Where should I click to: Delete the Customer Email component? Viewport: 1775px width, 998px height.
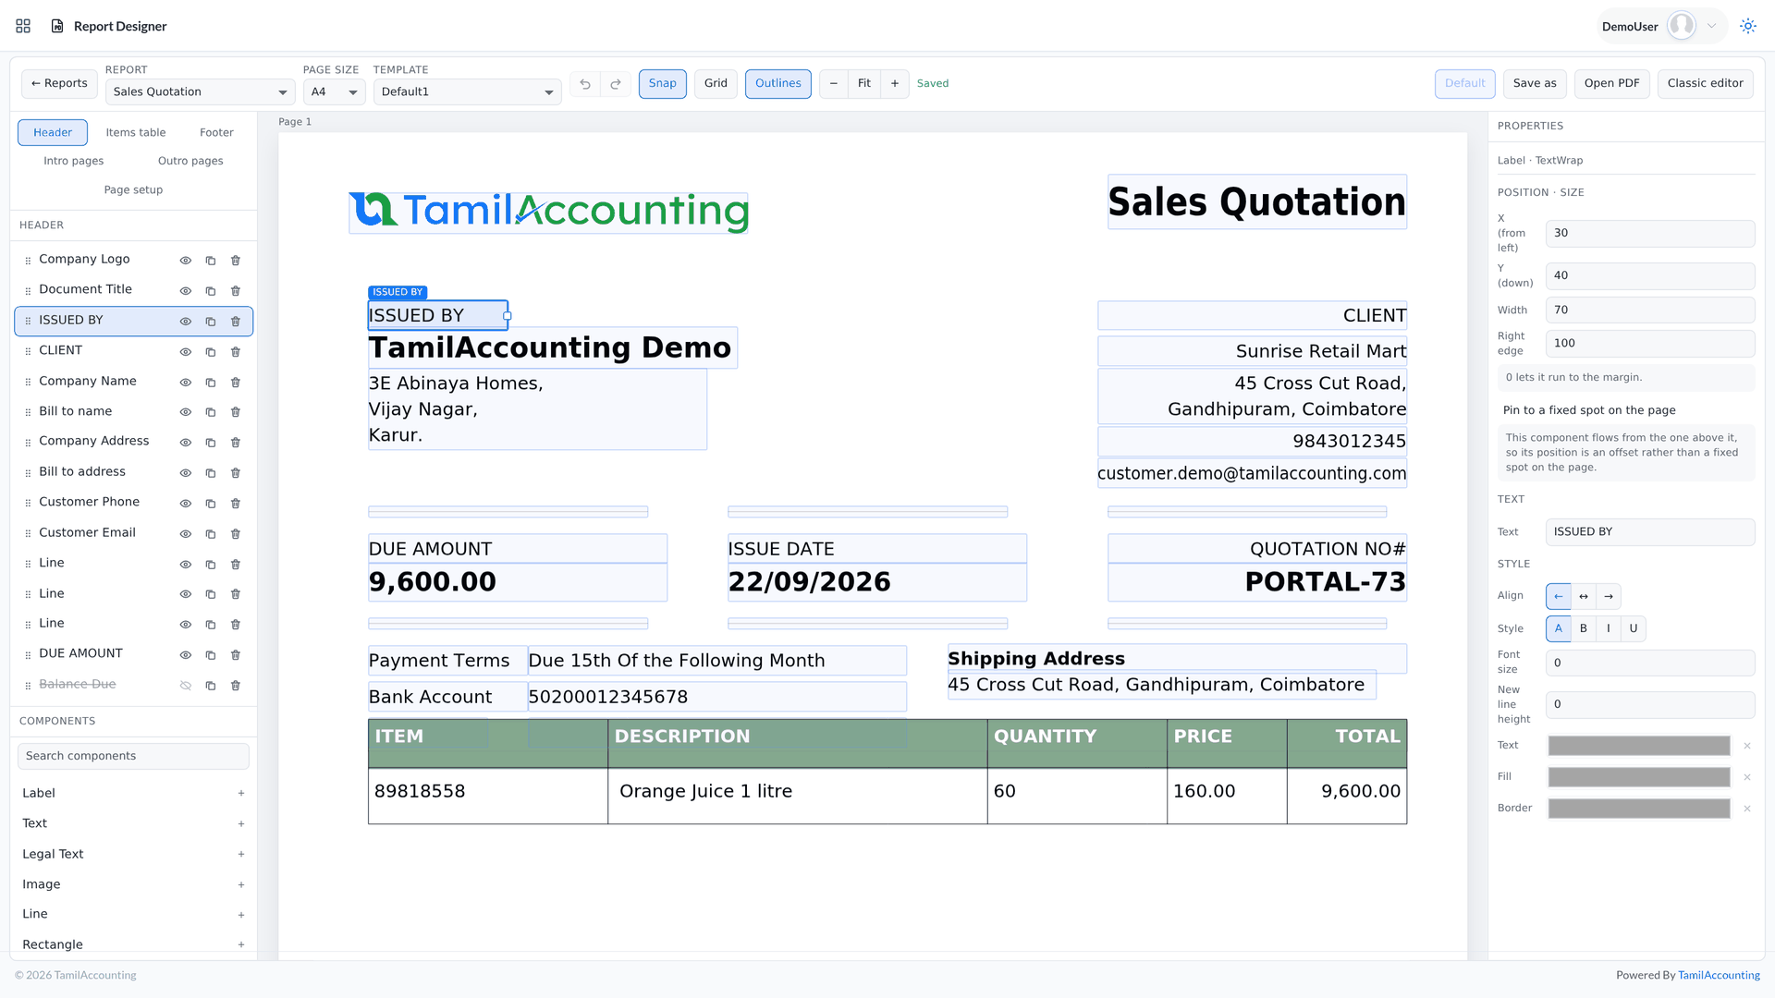(x=236, y=534)
